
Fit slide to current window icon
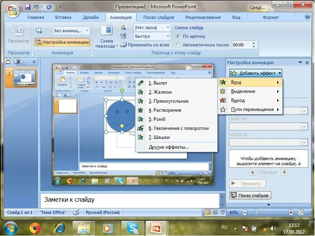[300, 212]
